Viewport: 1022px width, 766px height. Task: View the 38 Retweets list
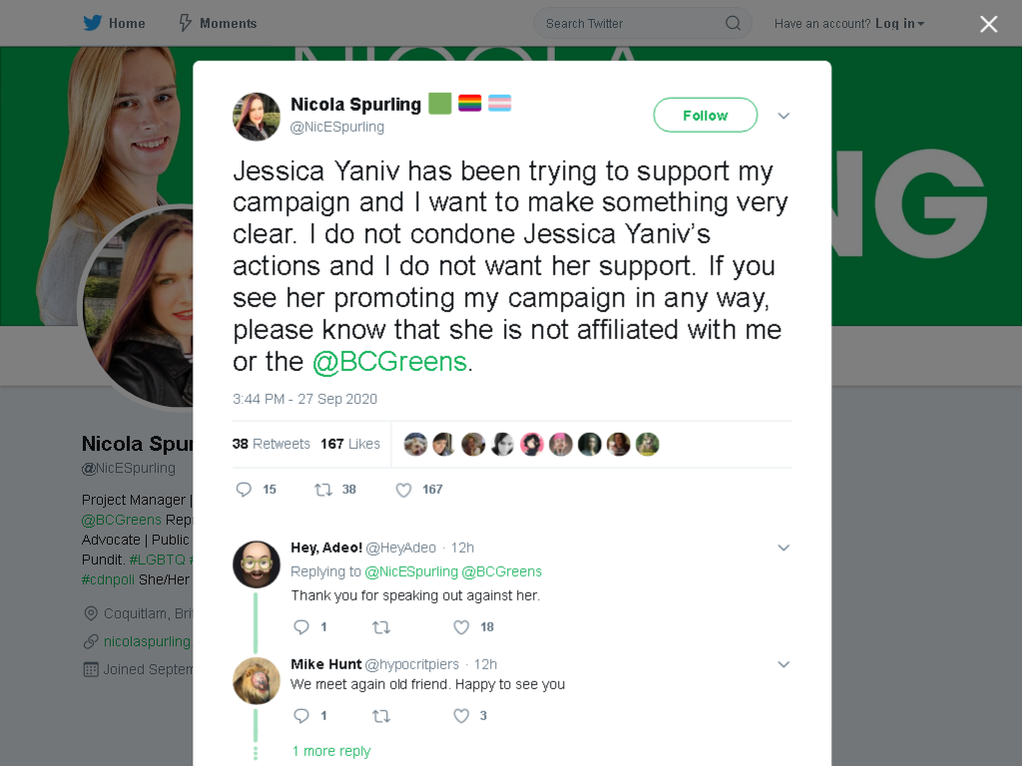tap(271, 444)
